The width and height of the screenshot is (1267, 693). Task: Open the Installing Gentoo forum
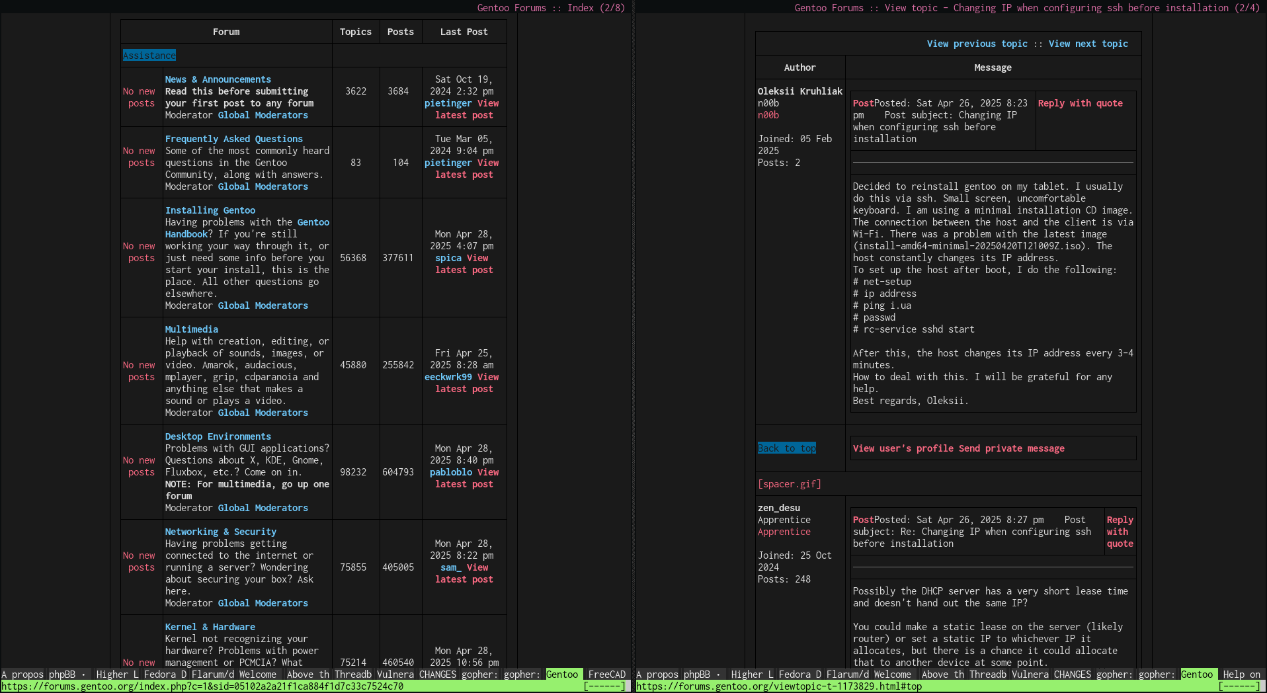coord(210,210)
